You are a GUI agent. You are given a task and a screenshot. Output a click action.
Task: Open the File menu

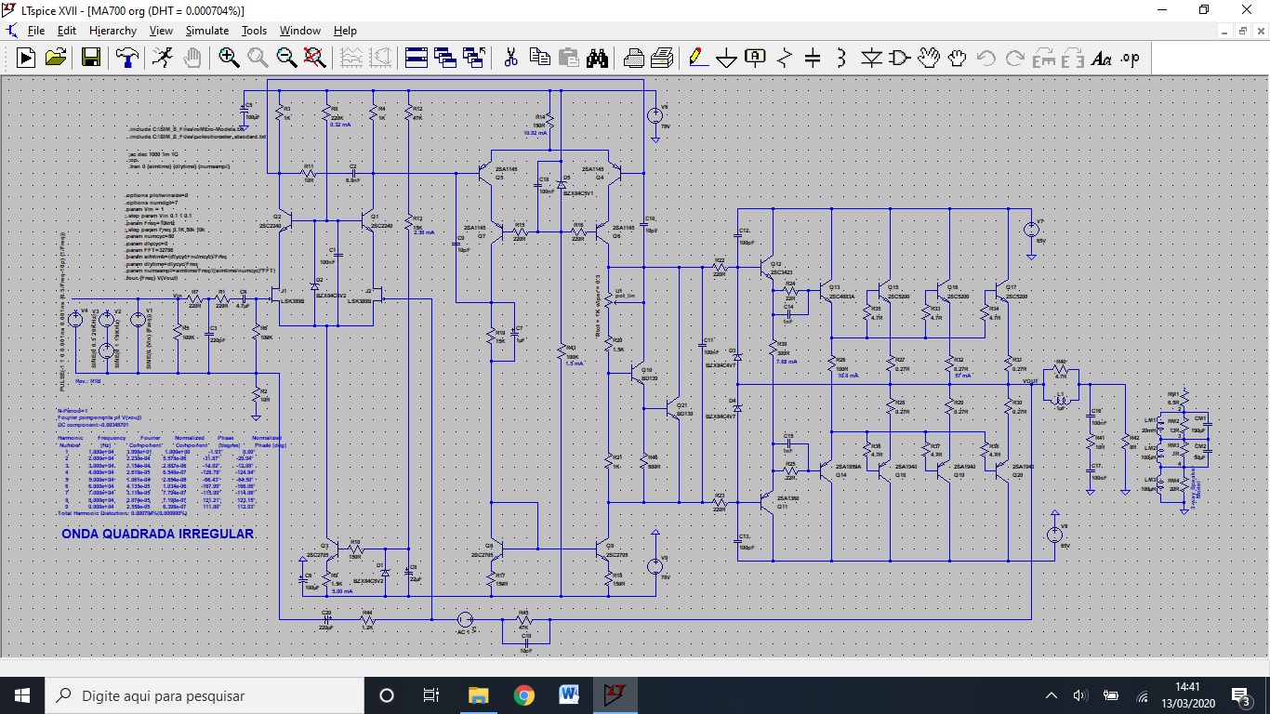pyautogui.click(x=35, y=31)
